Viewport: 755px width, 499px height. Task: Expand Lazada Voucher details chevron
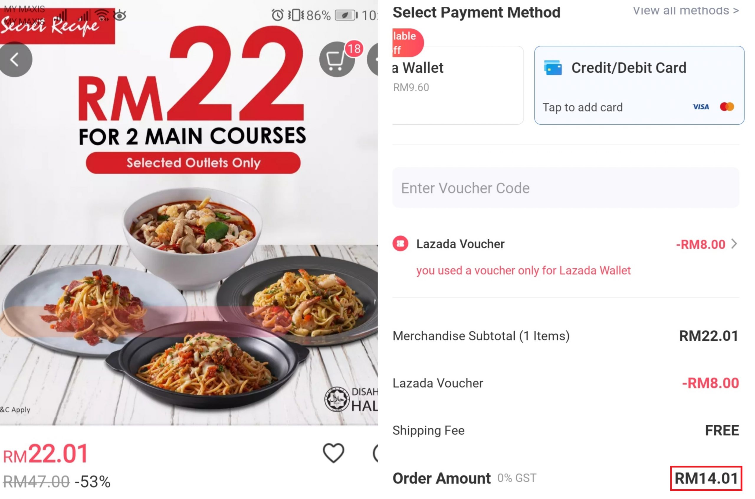(734, 244)
